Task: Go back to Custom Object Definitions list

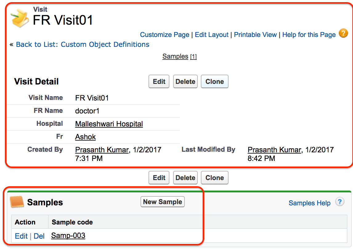Action: 83,44
